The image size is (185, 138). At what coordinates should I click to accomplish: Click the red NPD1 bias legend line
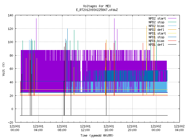(x=172, y=41)
